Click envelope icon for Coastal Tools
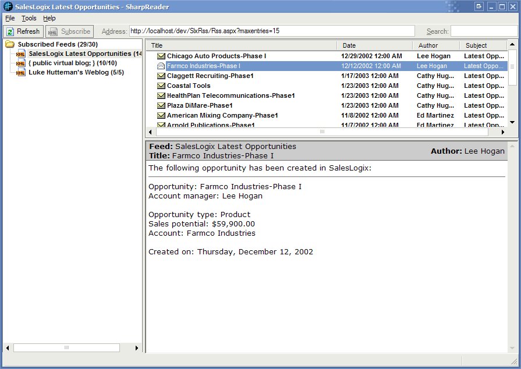The width and height of the screenshot is (521, 369). tap(161, 86)
